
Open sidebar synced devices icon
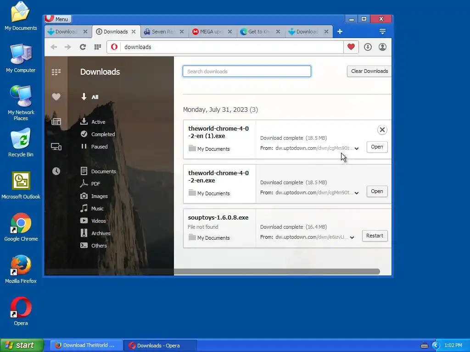click(x=56, y=146)
